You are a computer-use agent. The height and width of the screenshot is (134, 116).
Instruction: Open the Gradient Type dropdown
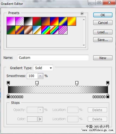pyautogui.click(x=43, y=68)
